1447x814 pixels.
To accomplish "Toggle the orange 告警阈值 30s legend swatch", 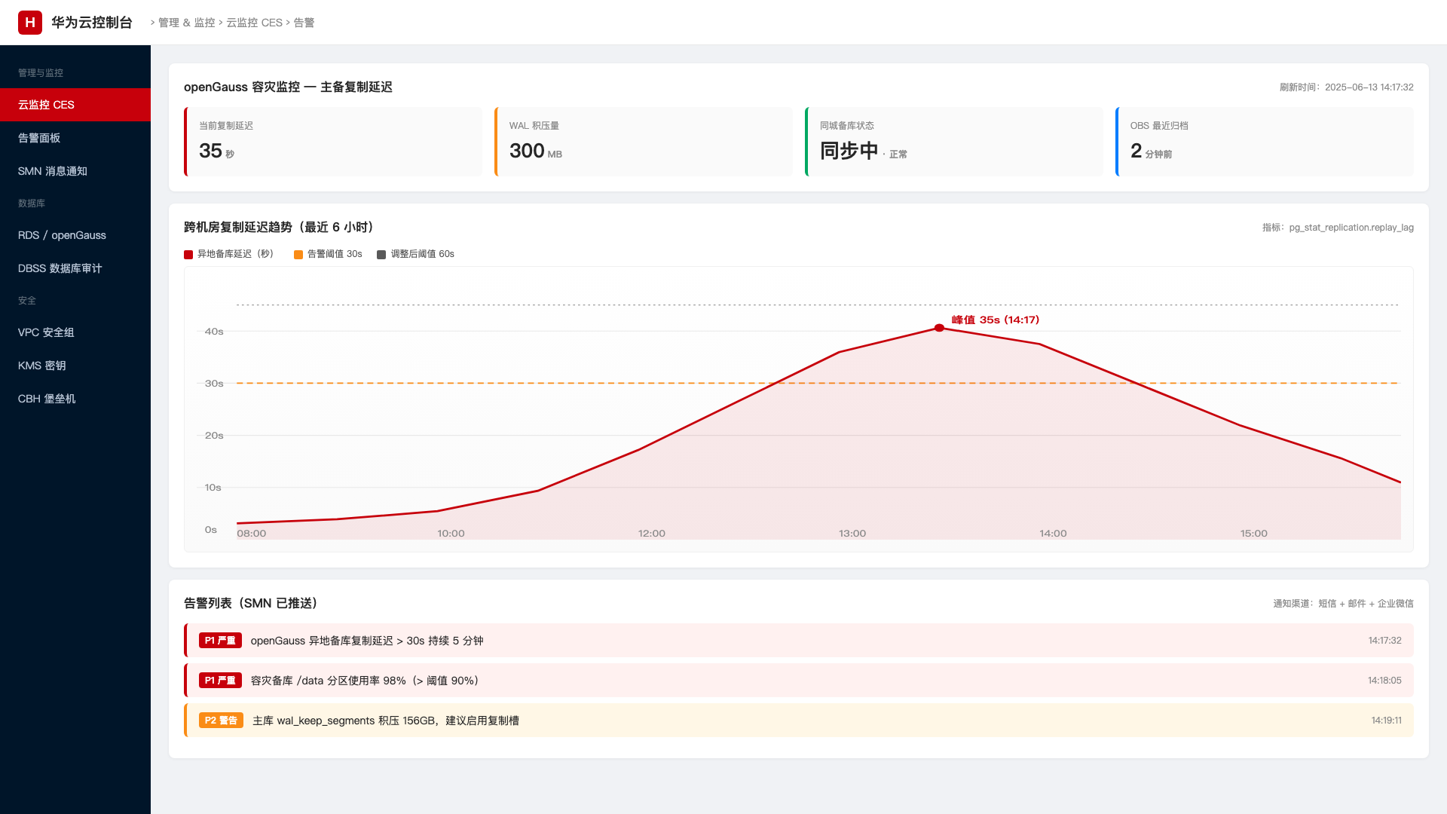I will click(298, 255).
